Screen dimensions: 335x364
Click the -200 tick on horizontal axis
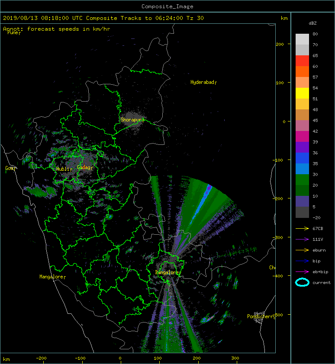point(42,358)
